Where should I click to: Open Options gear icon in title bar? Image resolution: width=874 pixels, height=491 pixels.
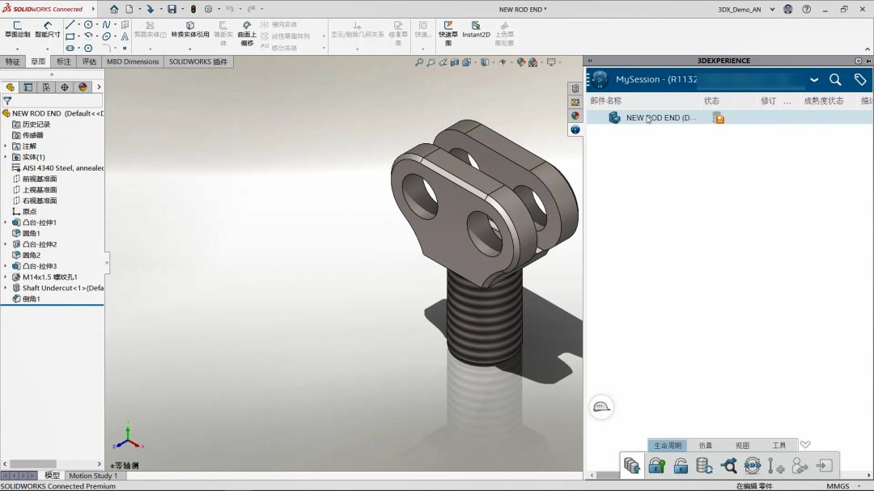tap(209, 9)
